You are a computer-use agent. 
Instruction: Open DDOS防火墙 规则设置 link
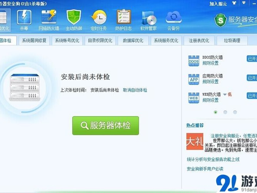point(210,63)
